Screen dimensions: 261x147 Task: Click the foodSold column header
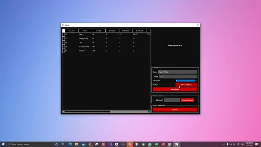[x=139, y=31]
